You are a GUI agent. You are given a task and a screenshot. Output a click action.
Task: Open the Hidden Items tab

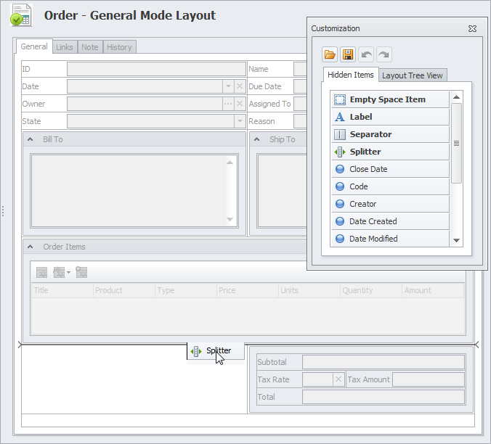[x=351, y=75]
